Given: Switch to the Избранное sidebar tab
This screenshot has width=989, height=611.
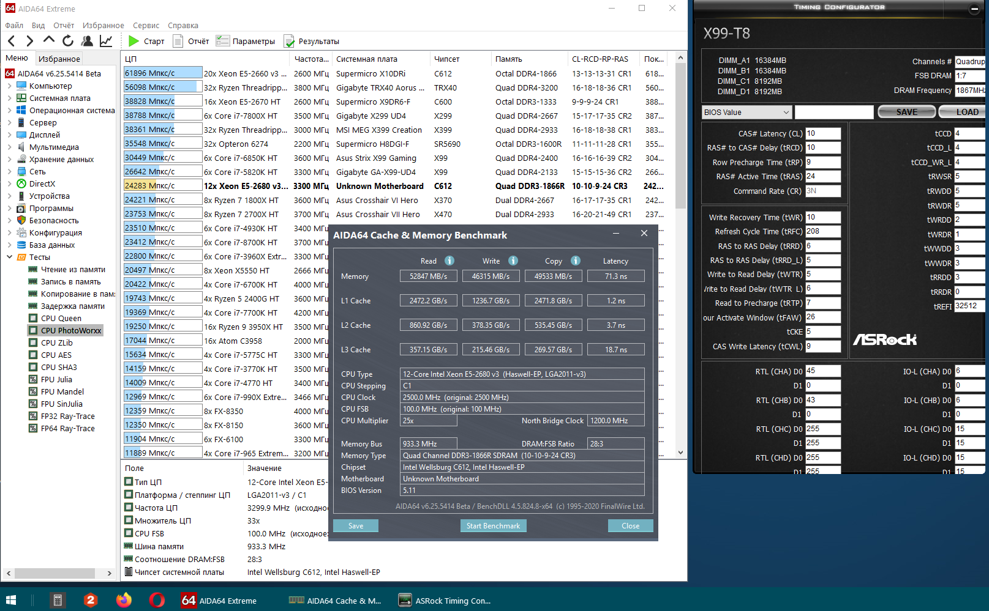Looking at the screenshot, I should pyautogui.click(x=59, y=59).
